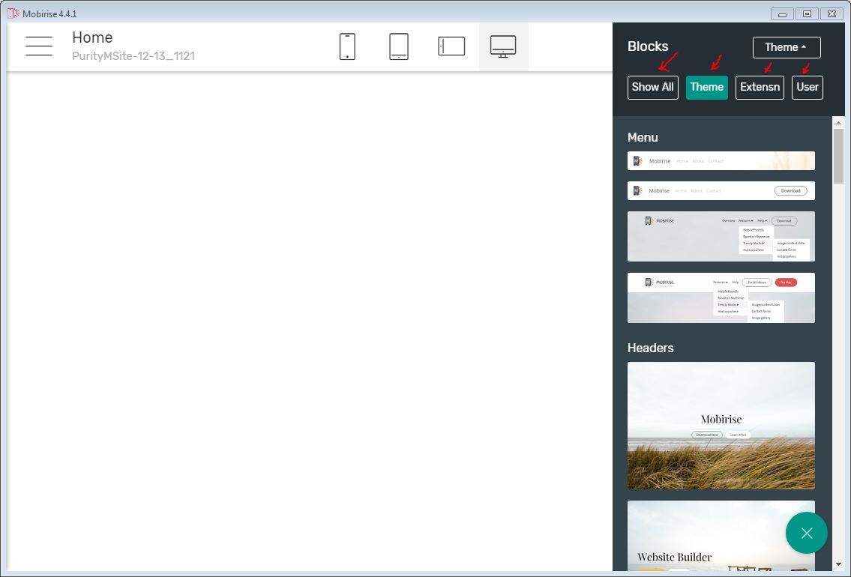Open the hamburger main menu
The height and width of the screenshot is (577, 851).
39,46
